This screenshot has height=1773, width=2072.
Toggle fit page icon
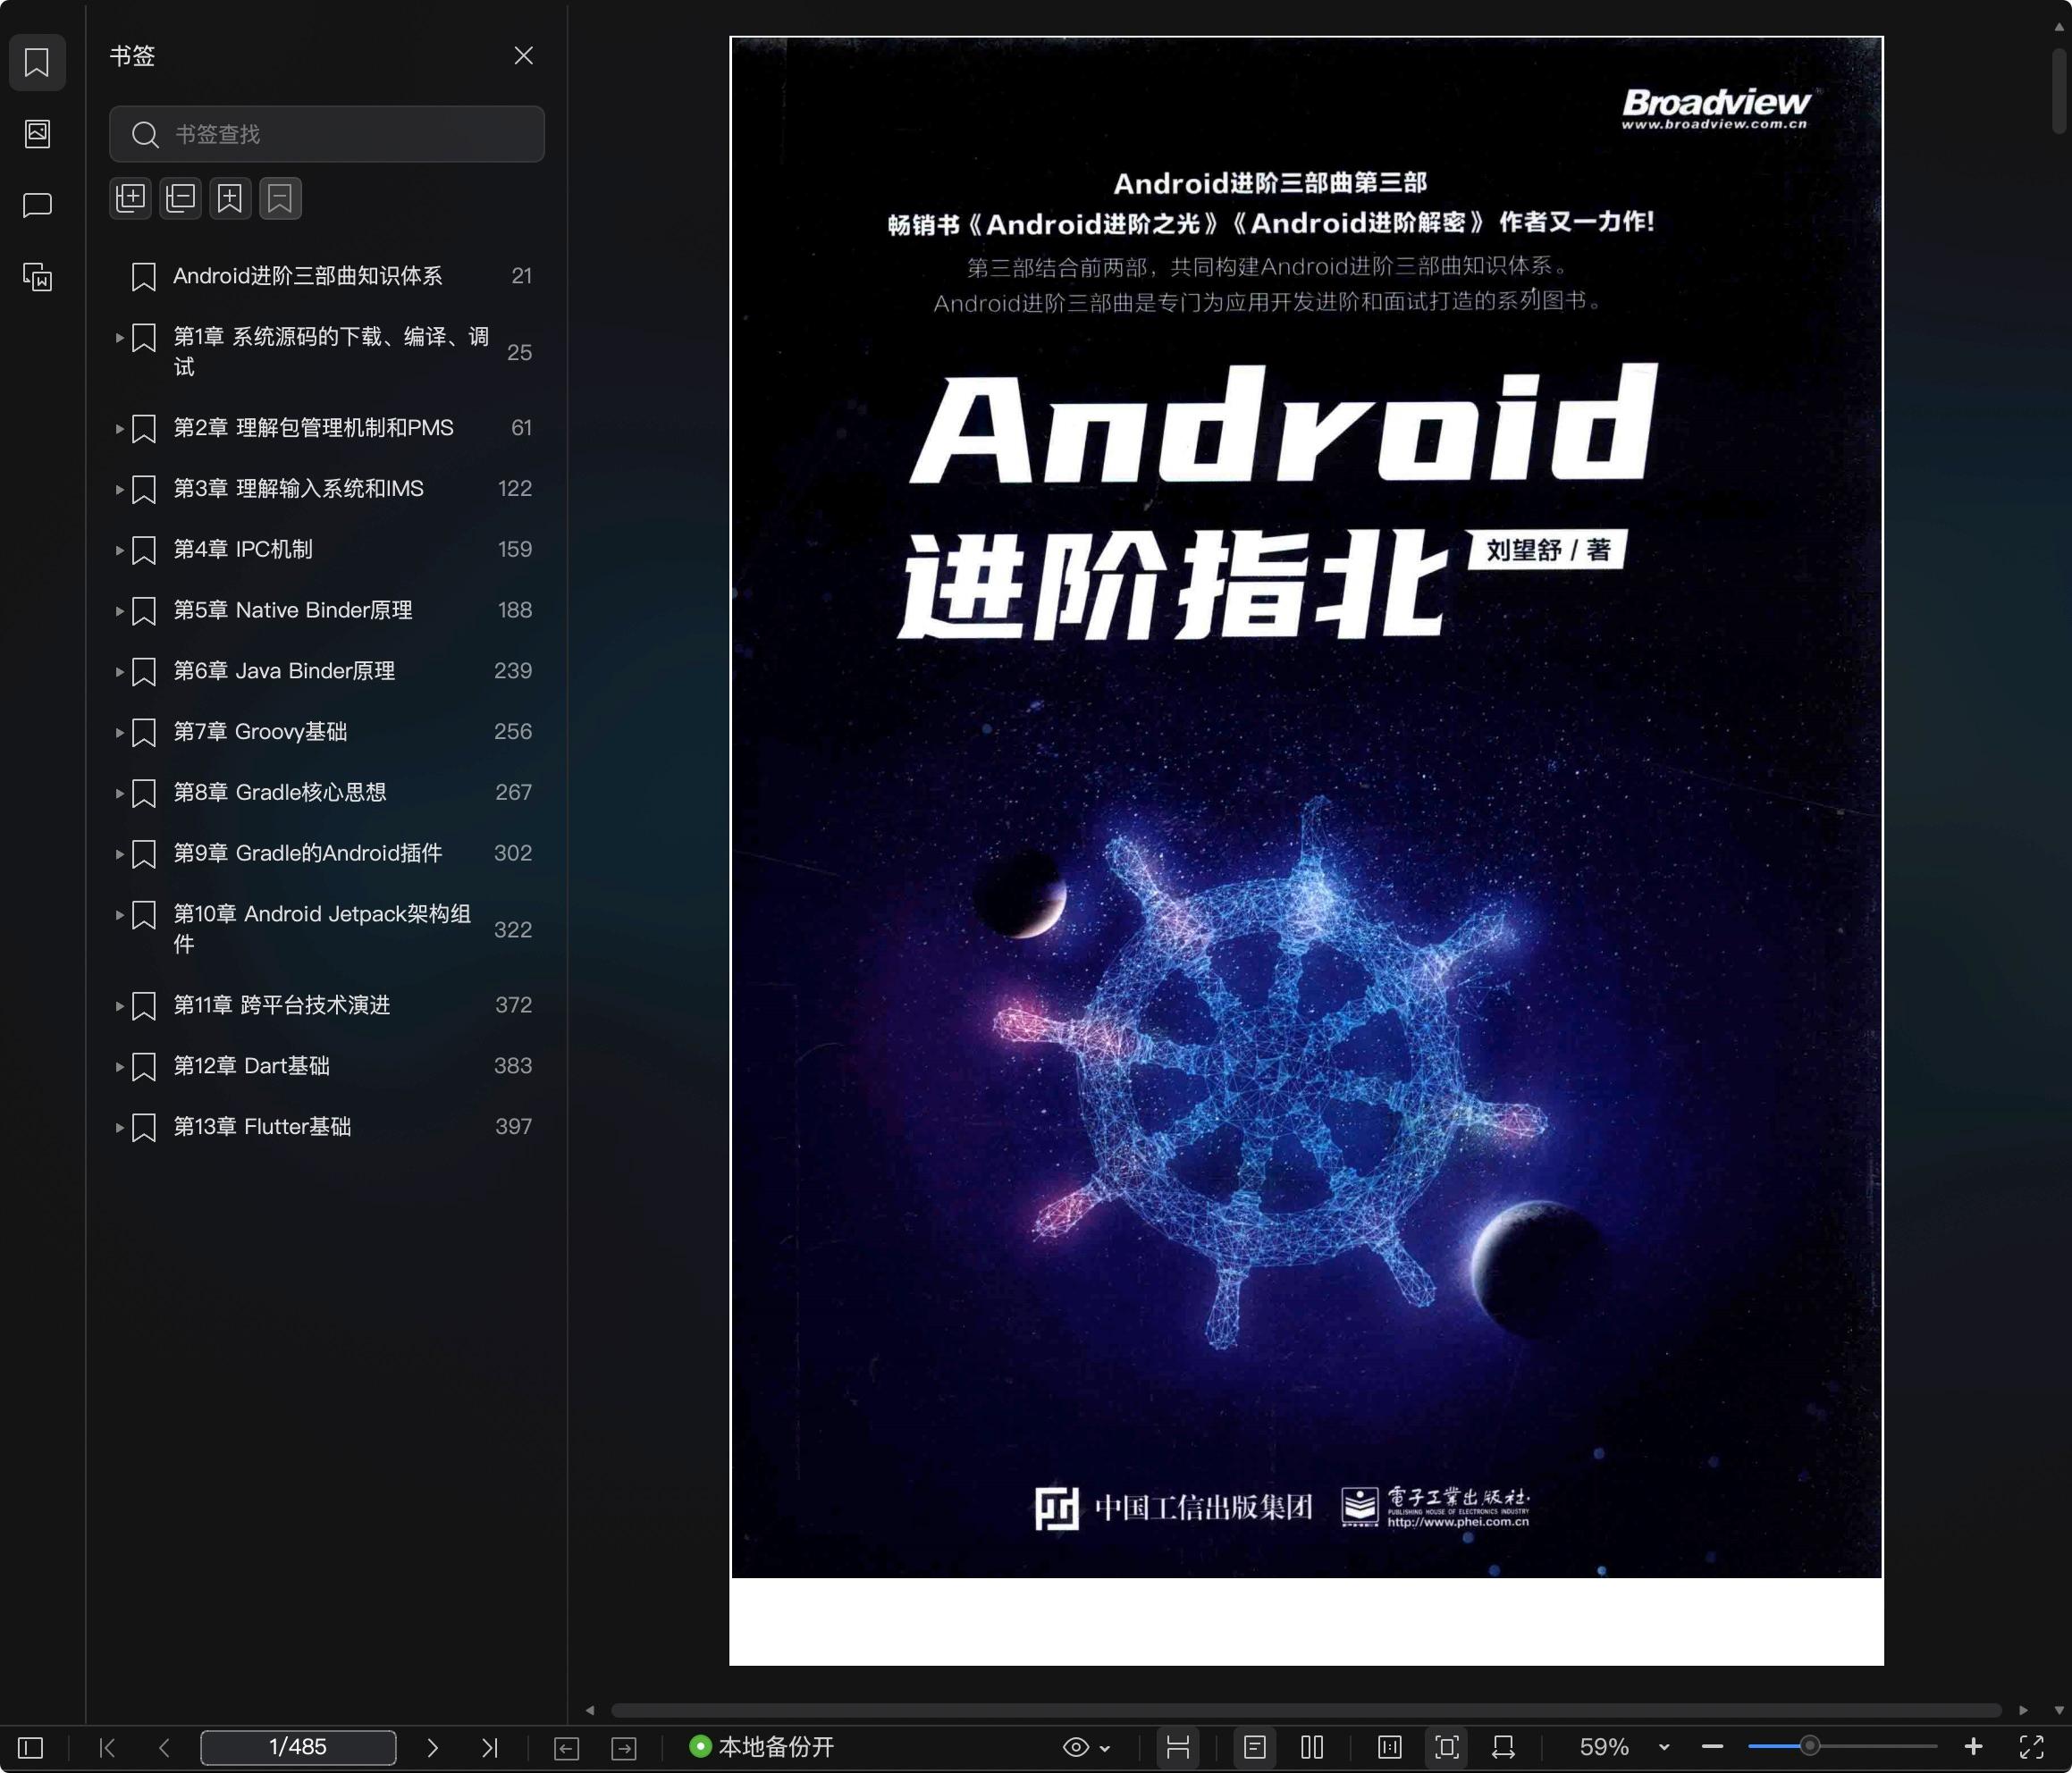(x=1447, y=1747)
